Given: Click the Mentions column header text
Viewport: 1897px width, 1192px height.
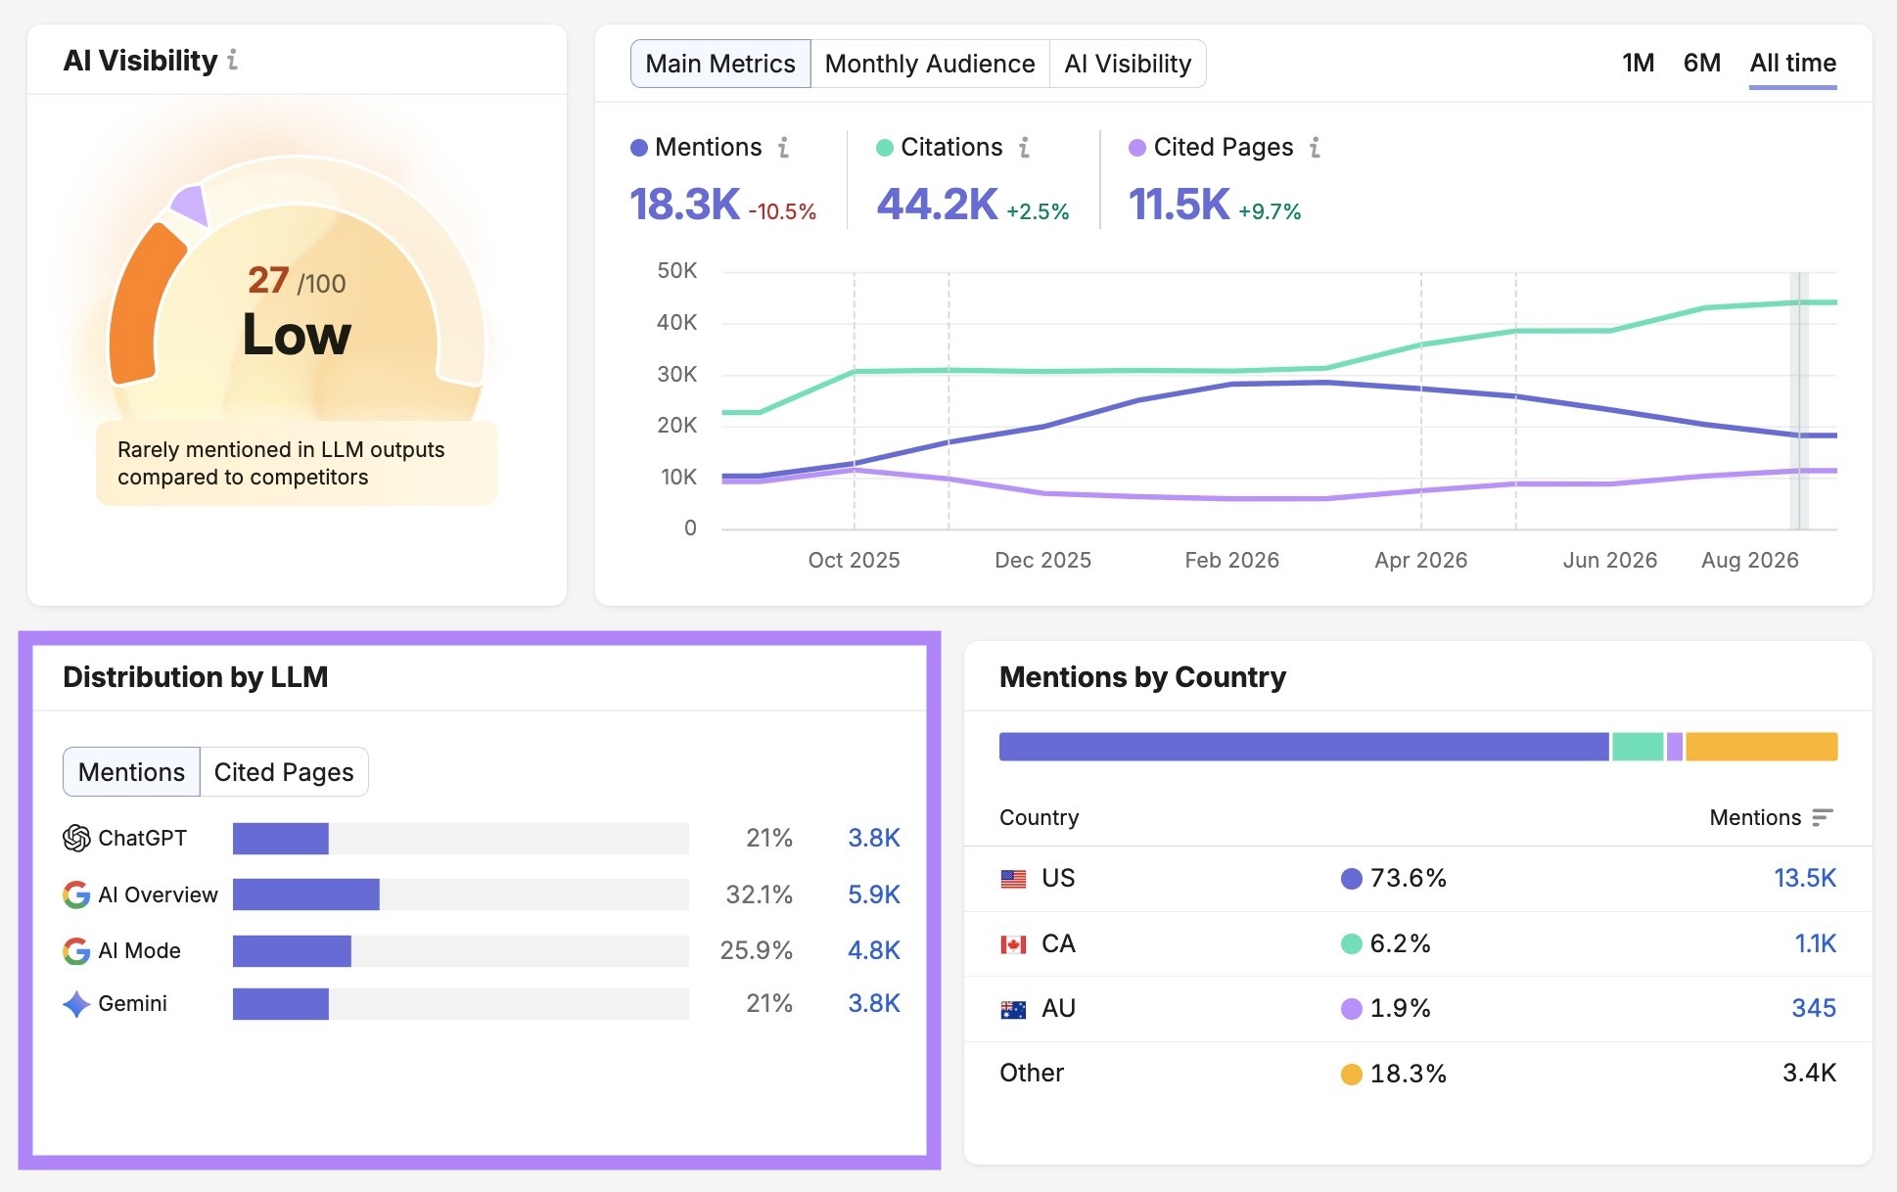Looking at the screenshot, I should click(1755, 817).
